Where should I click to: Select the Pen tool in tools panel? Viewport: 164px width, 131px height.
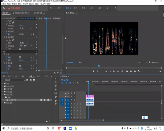[56, 97]
